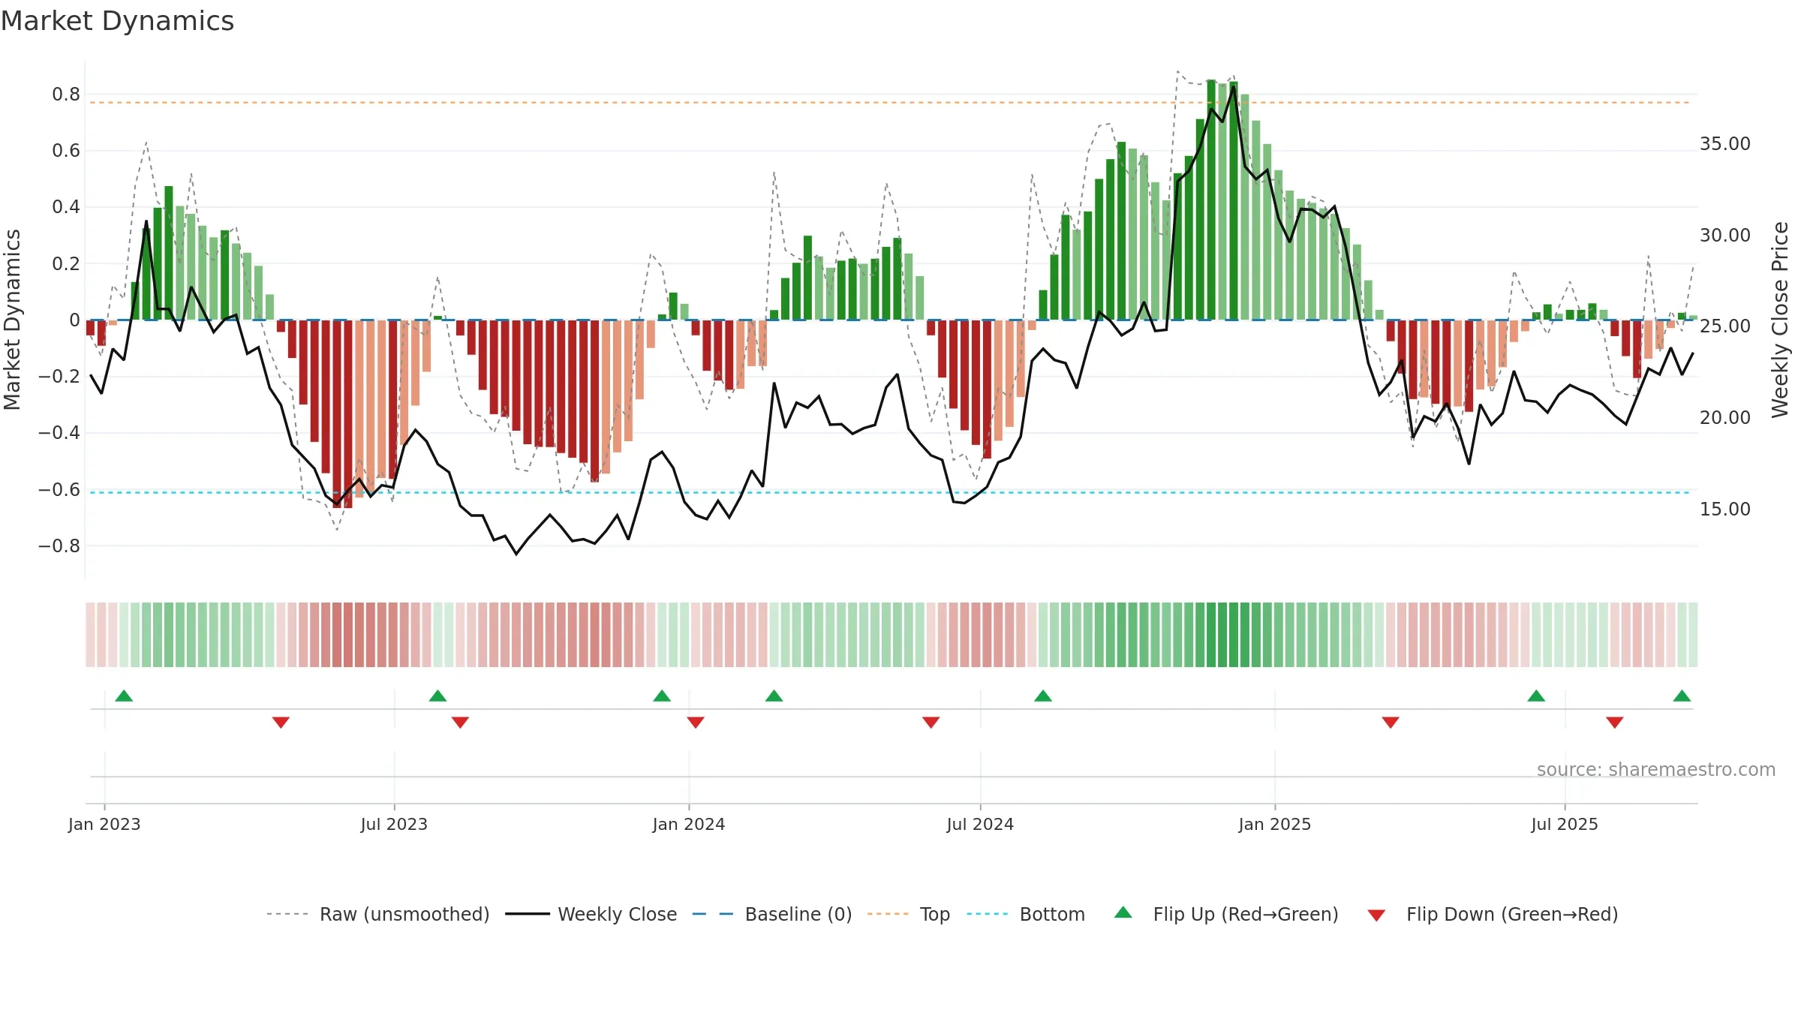Screen dimensions: 1801x1013
Task: Click the 15.00 right axis price label
Action: (1725, 509)
